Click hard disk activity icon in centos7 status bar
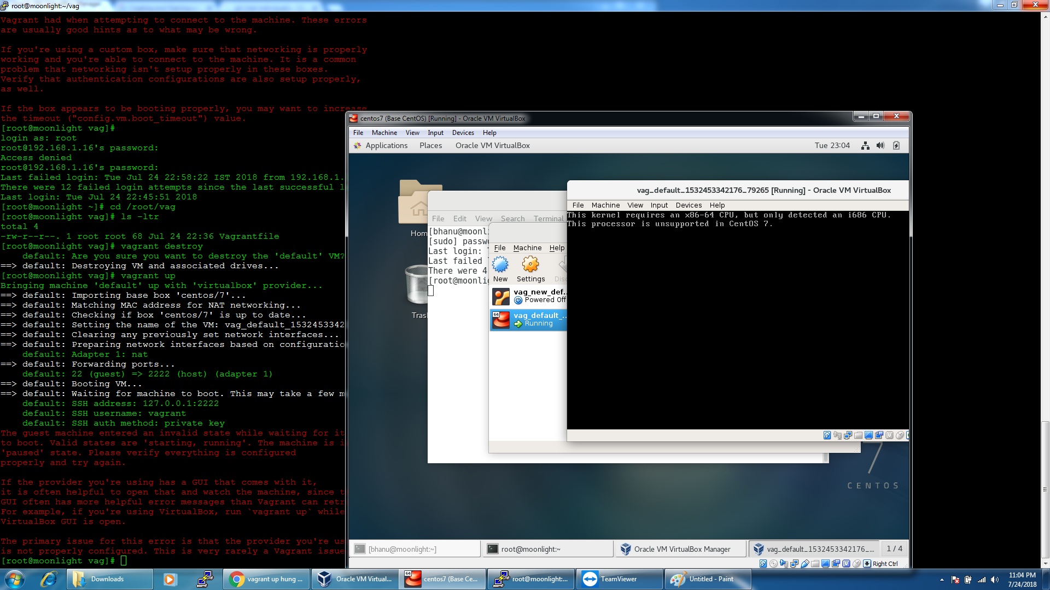1050x590 pixels. (x=763, y=564)
